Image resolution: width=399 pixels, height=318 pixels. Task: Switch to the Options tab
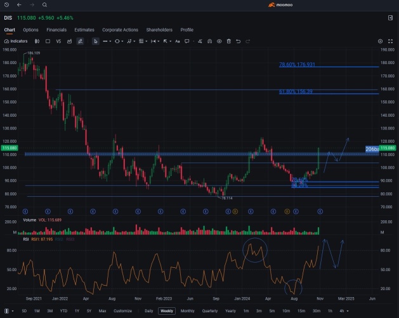coord(30,30)
